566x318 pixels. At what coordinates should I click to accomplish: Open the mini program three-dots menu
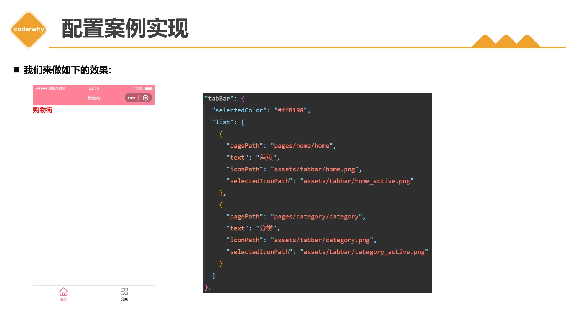click(131, 98)
